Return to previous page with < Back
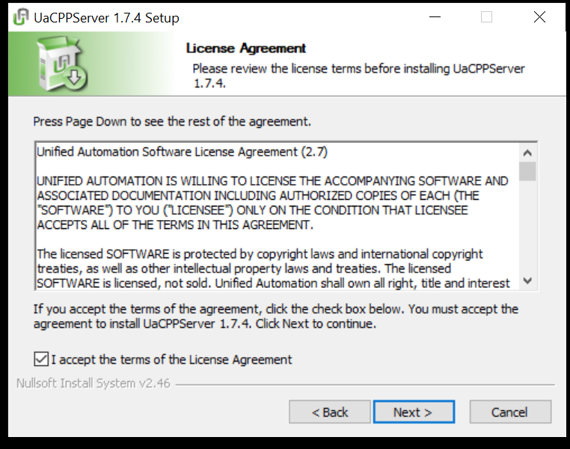Screen dimensions: 570x449 [330, 412]
